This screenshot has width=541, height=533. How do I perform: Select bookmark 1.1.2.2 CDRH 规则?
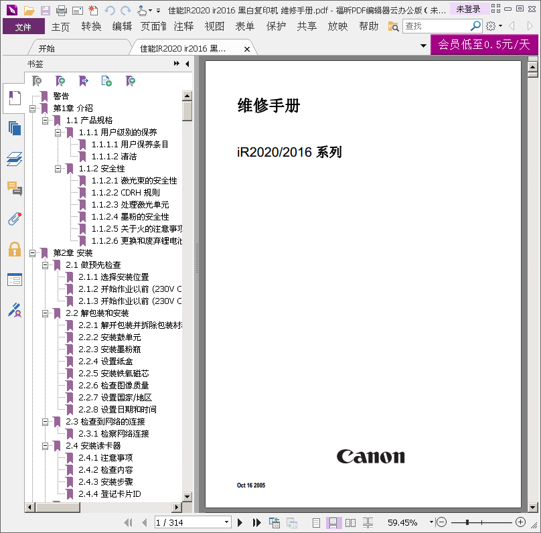pos(126,193)
